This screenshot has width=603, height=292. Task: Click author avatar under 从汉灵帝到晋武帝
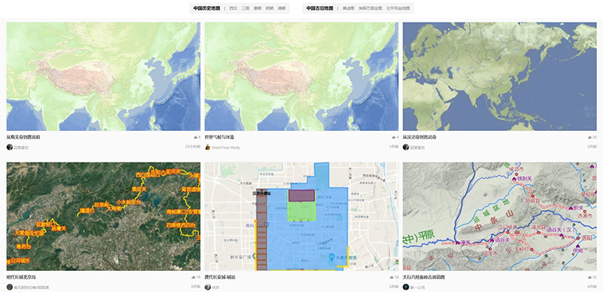pos(406,148)
